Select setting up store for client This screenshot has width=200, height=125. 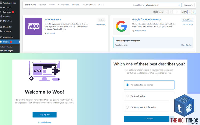click(149, 107)
